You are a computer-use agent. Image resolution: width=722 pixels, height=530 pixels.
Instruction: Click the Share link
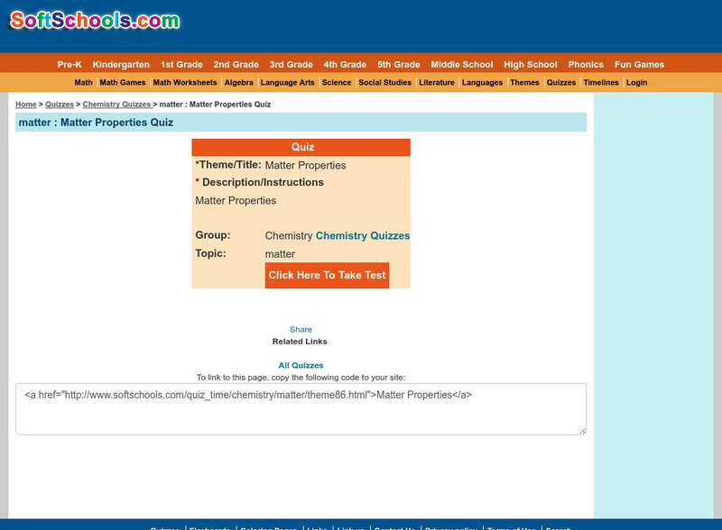click(301, 329)
